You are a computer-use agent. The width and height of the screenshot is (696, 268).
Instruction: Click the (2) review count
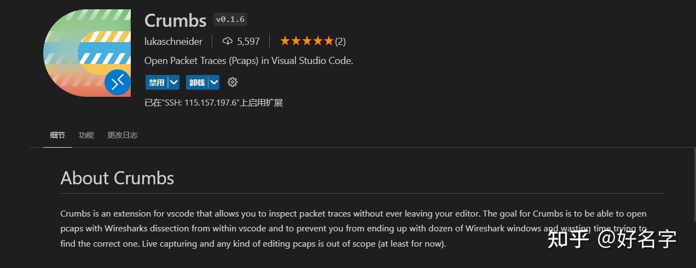pyautogui.click(x=340, y=41)
